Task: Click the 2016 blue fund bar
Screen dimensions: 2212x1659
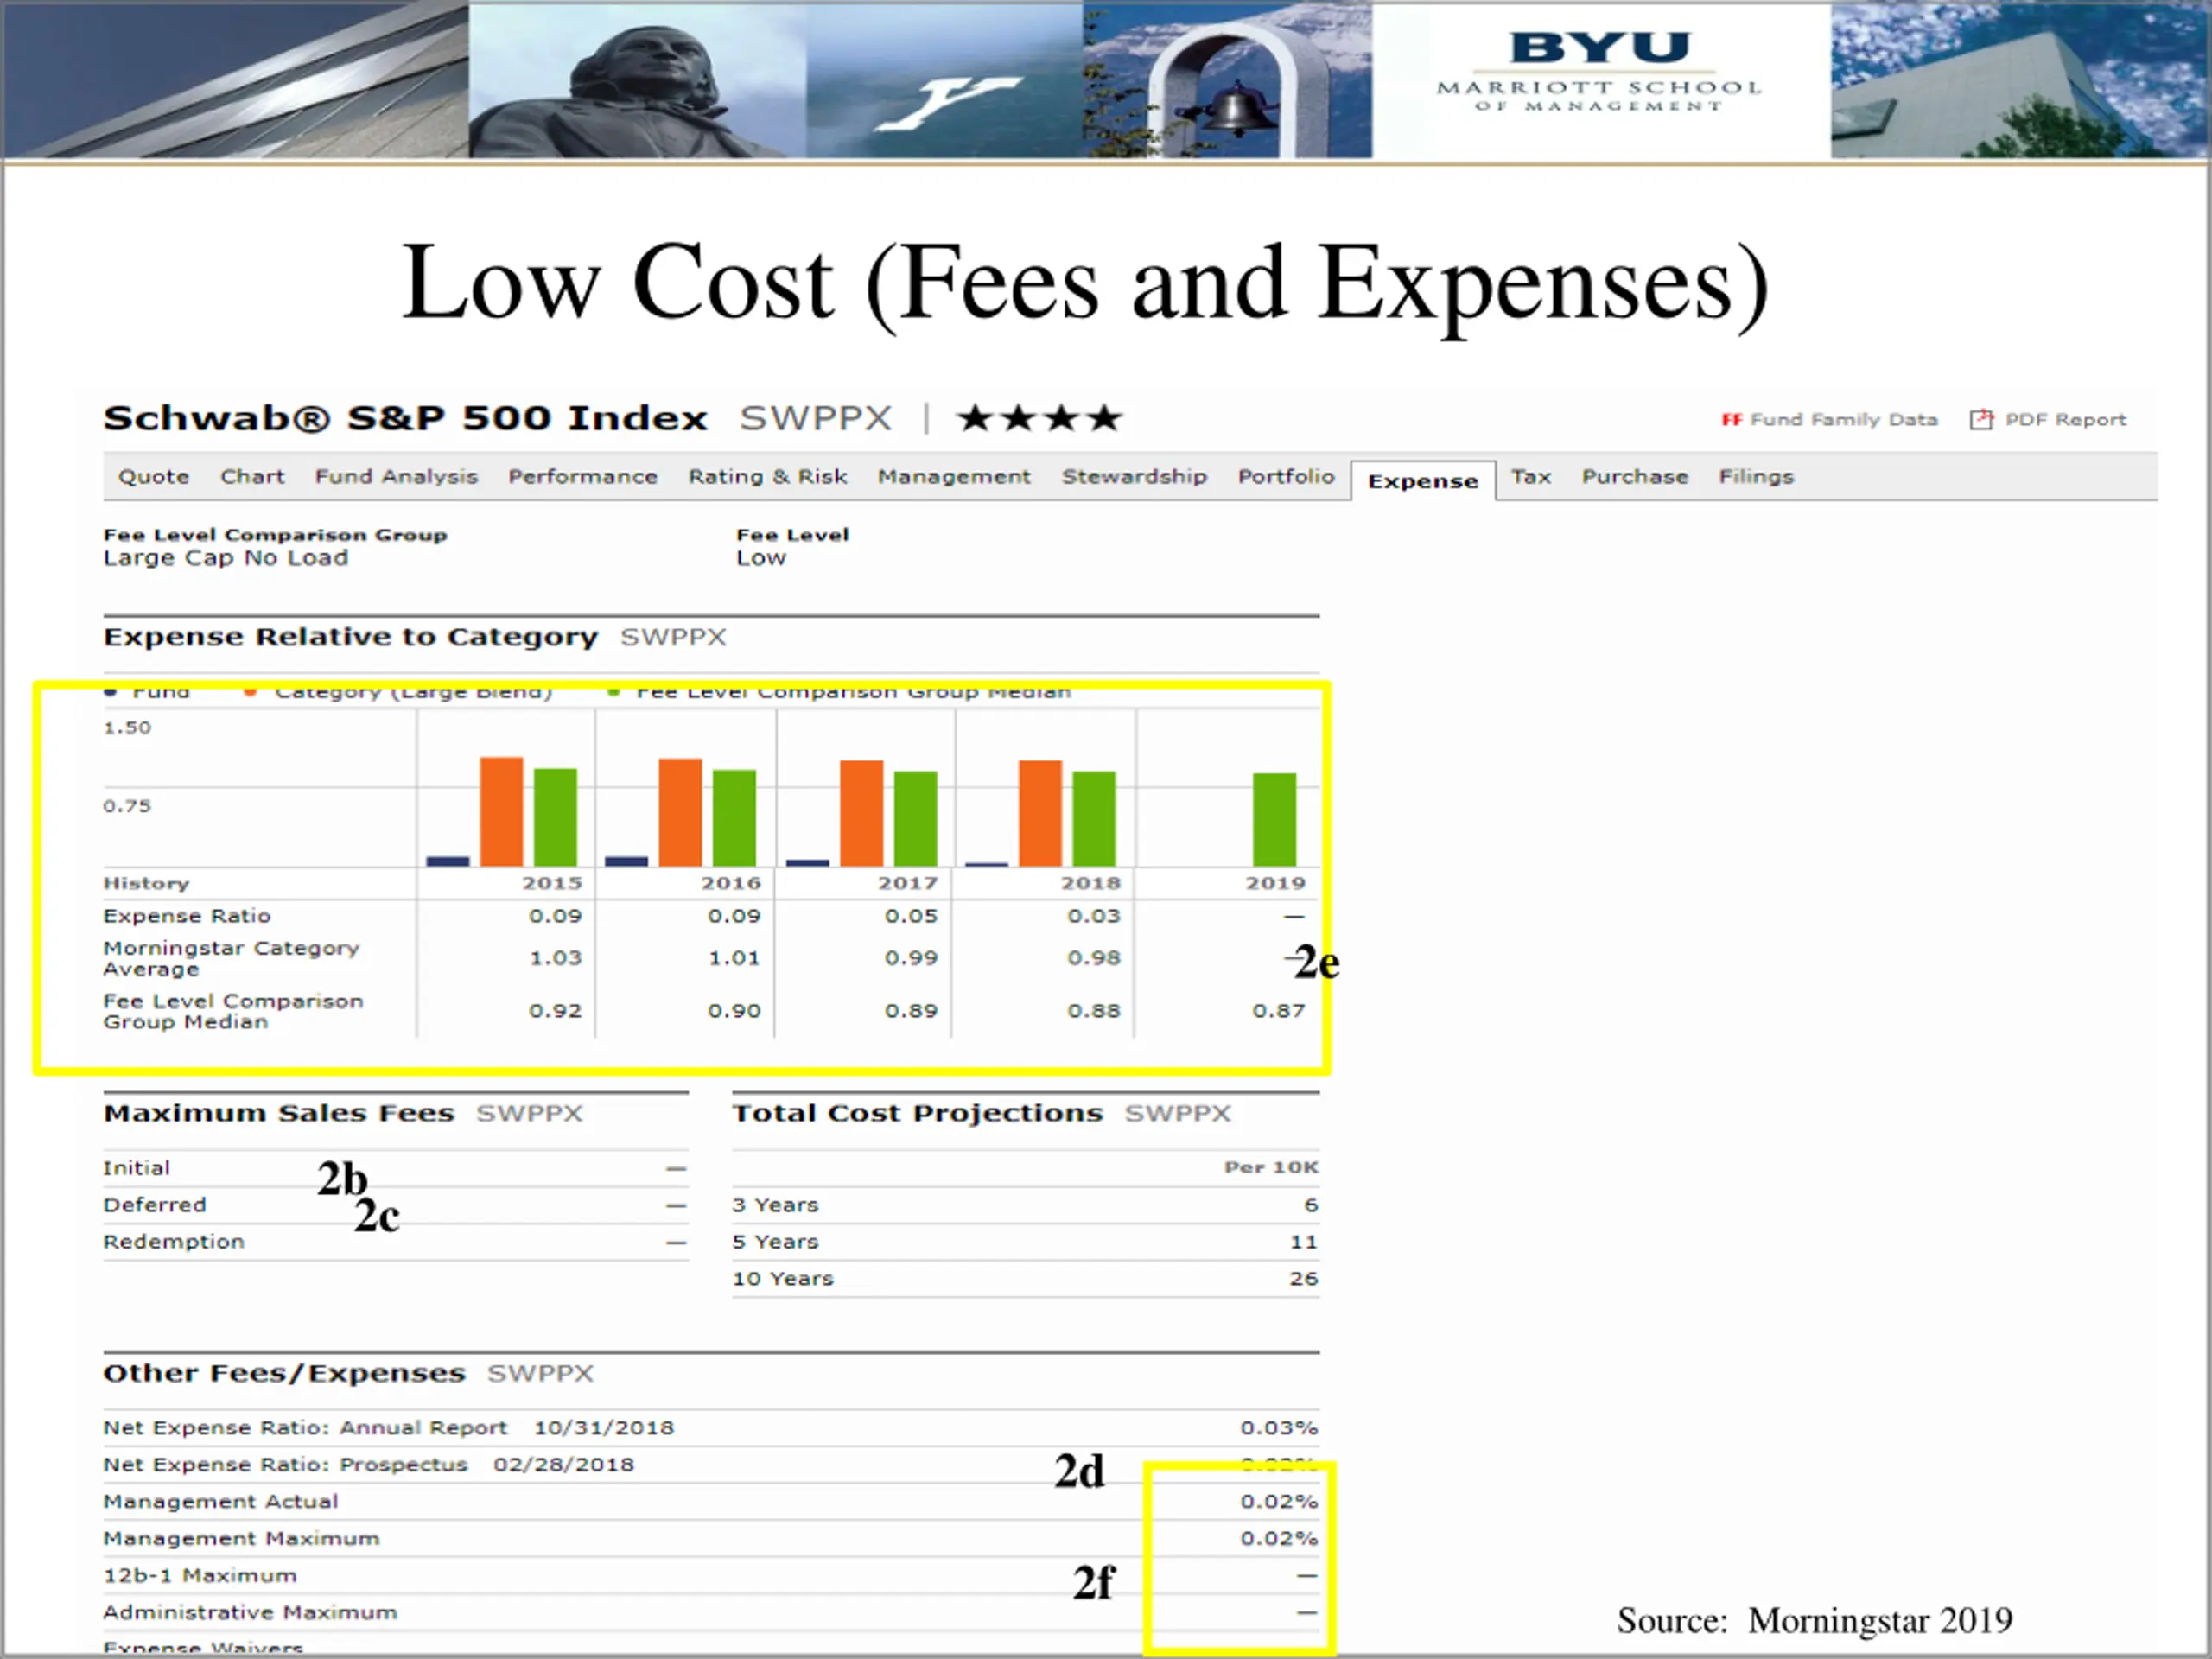Action: click(x=626, y=861)
